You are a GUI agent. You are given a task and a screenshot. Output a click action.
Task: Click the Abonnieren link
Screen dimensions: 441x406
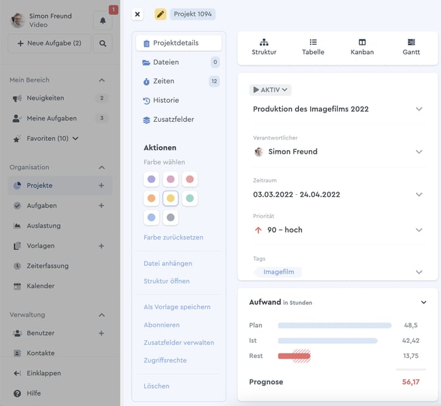(x=161, y=325)
